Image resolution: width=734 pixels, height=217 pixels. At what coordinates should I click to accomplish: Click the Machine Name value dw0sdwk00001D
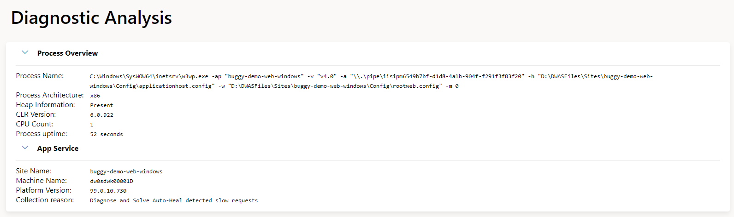tap(112, 181)
